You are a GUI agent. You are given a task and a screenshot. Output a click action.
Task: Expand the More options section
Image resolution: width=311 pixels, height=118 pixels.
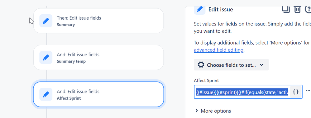pos(213,111)
